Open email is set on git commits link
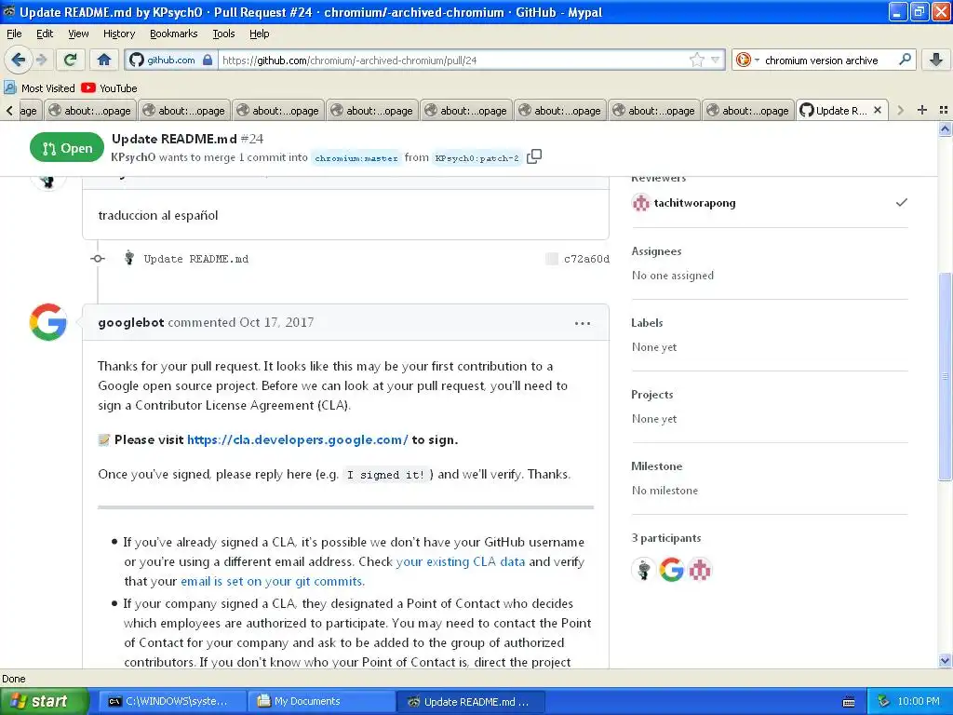Screen dimensions: 953x715 coord(273,581)
